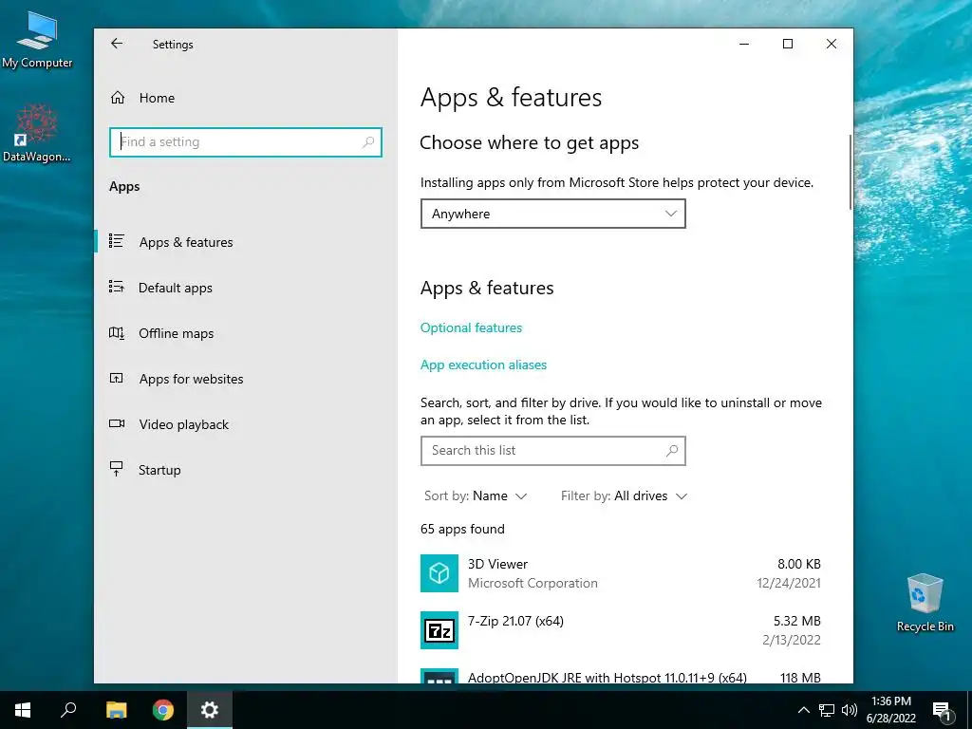Go back with the Settings back arrow

click(x=117, y=44)
